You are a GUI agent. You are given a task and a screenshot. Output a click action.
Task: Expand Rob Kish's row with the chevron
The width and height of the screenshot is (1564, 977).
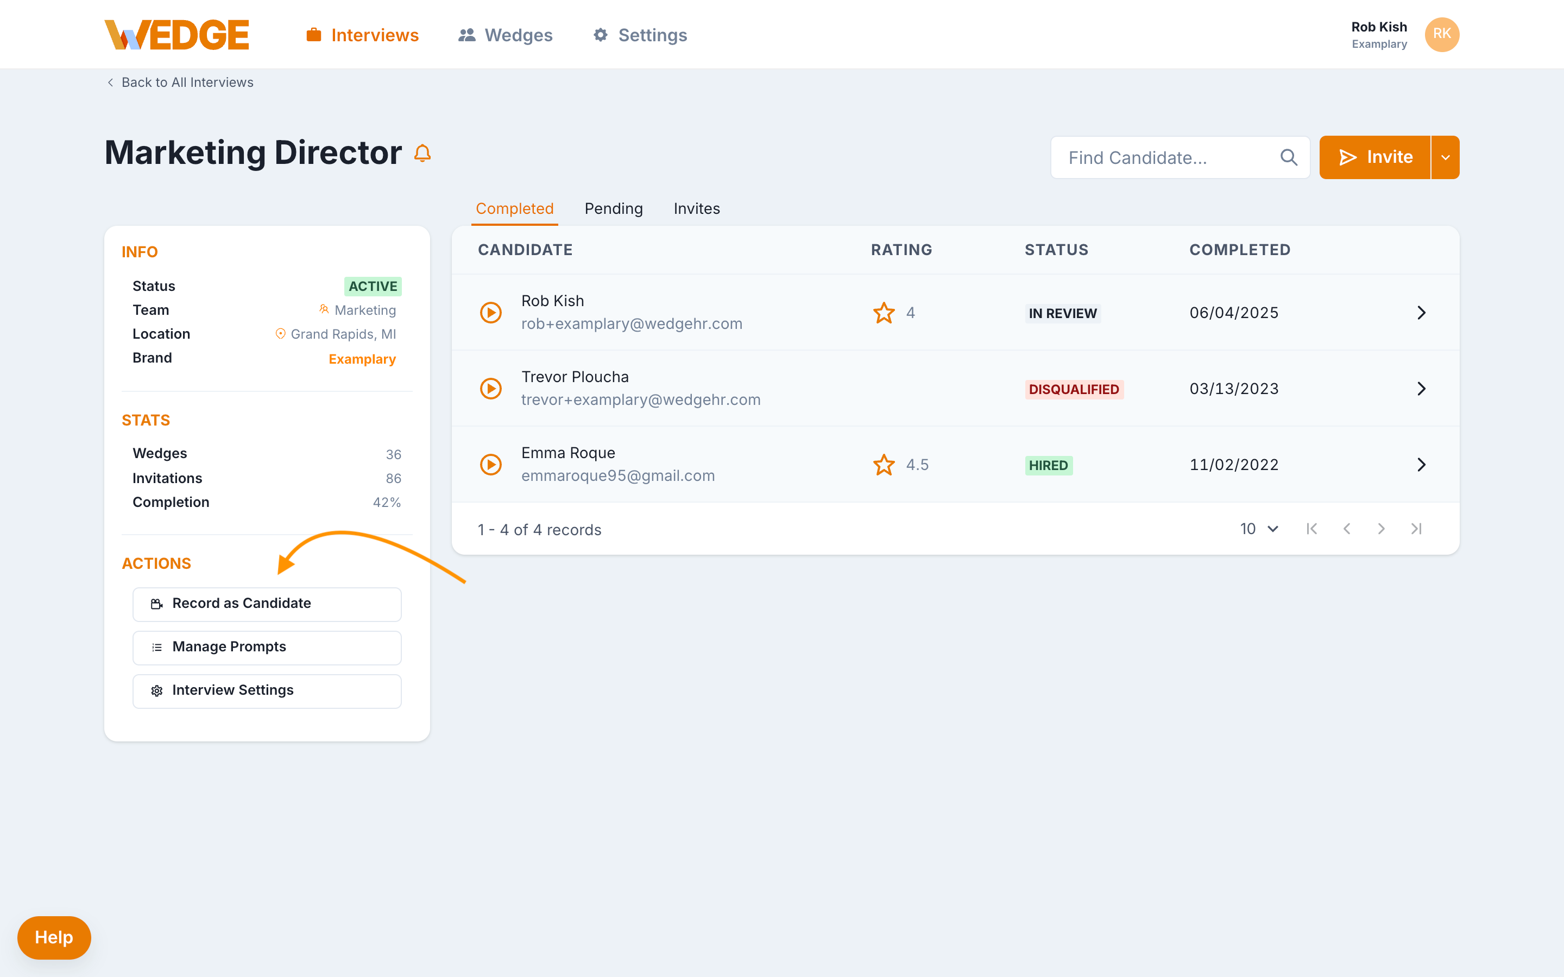point(1421,312)
